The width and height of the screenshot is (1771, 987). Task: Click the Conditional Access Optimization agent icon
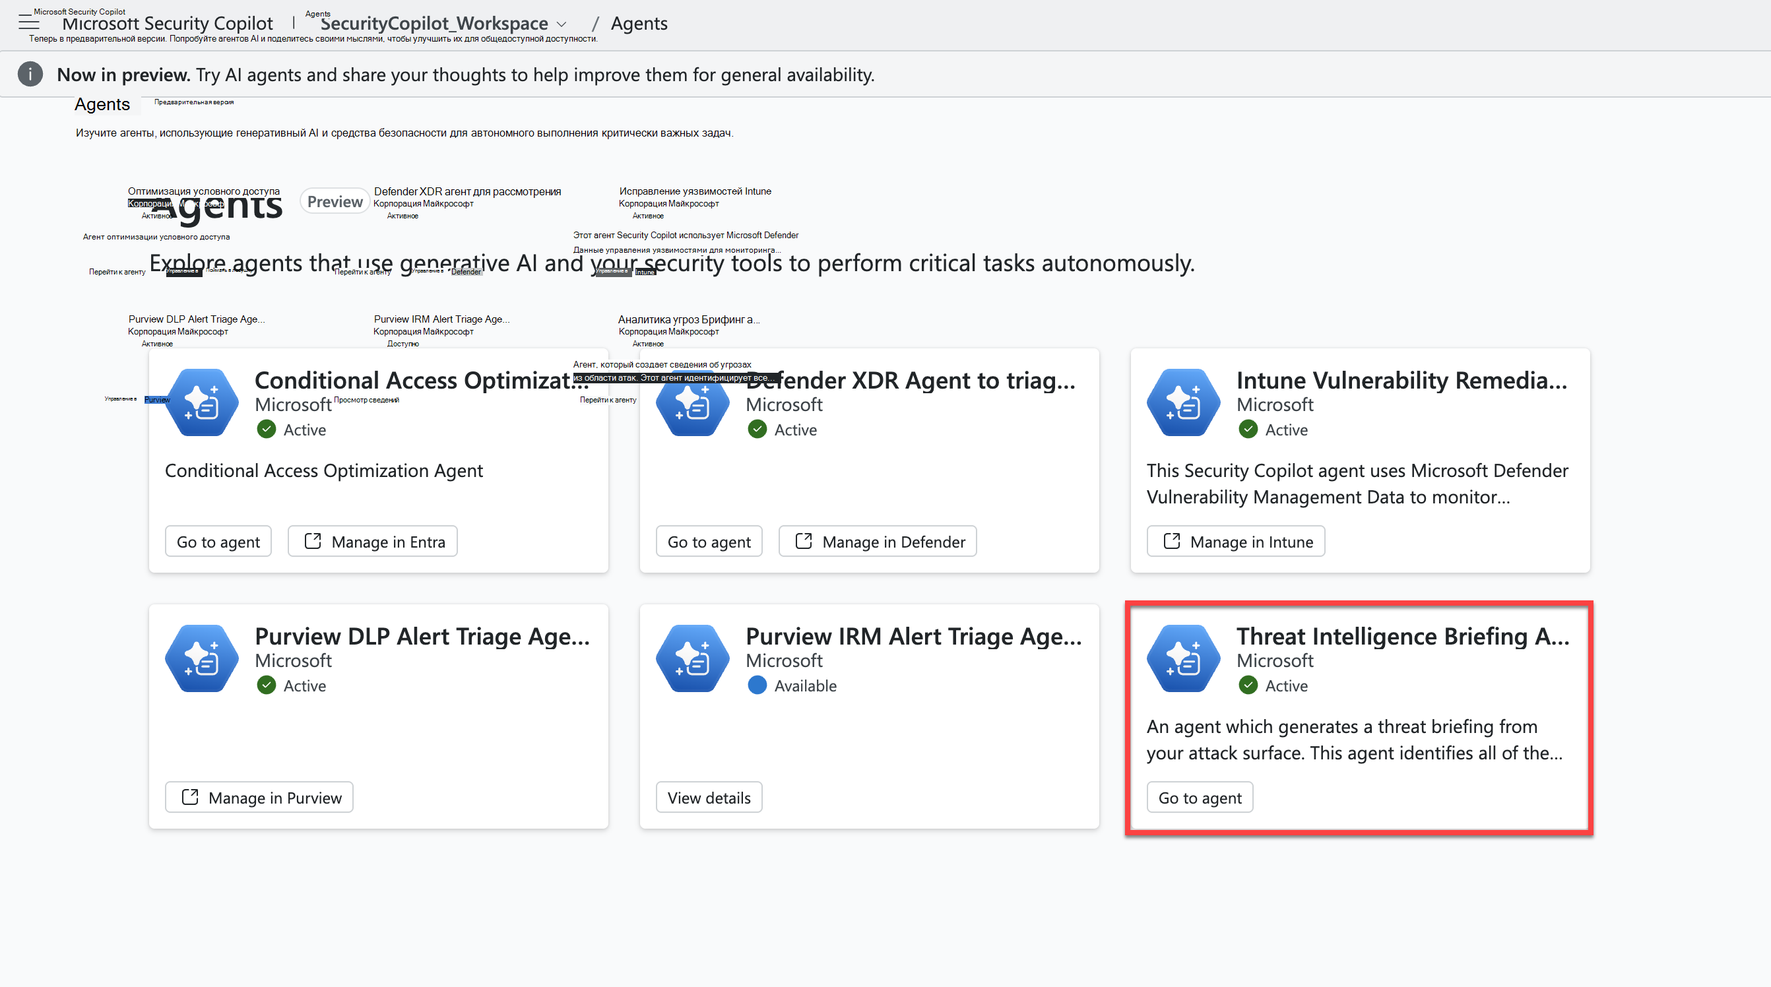(x=201, y=402)
